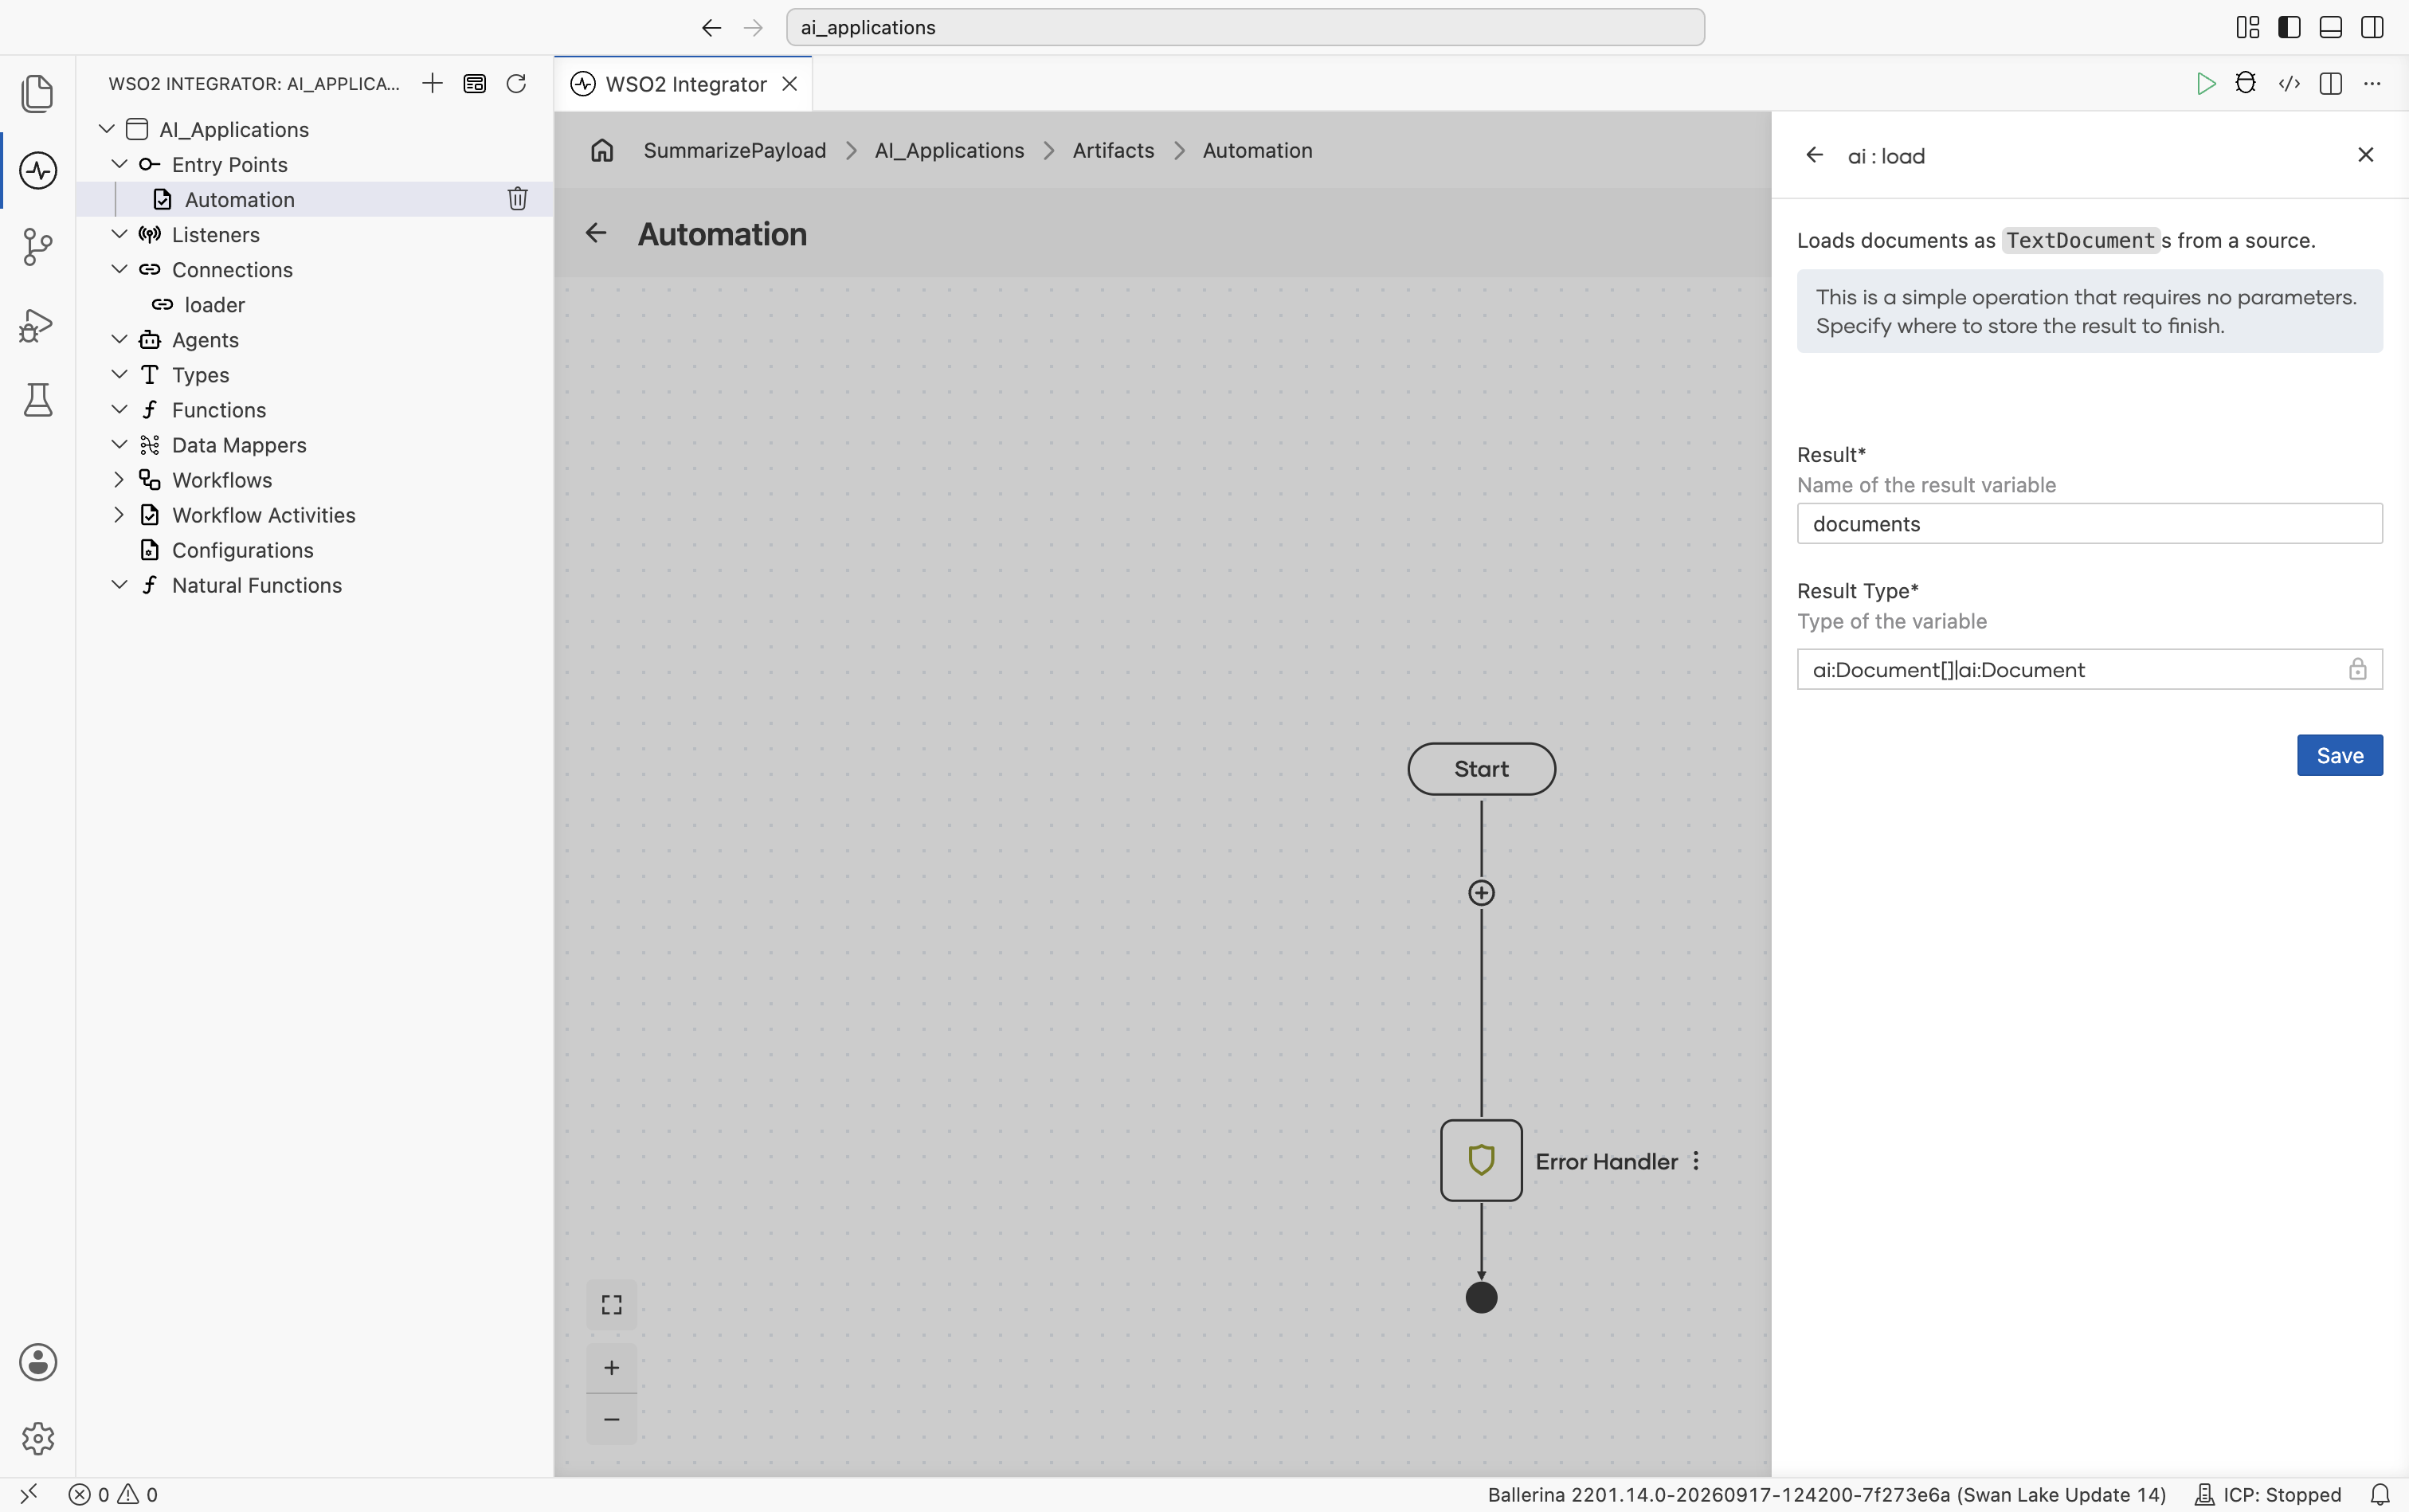Expand the Workflows section

click(x=119, y=479)
